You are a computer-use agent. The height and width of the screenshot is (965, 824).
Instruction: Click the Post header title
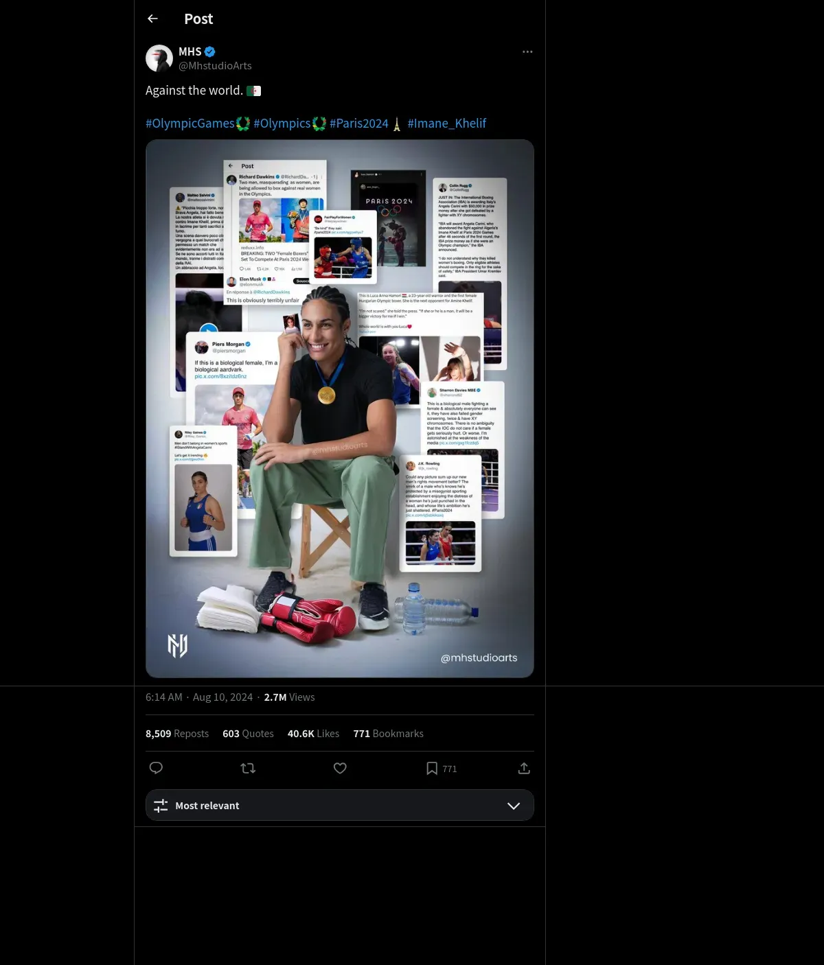click(198, 19)
